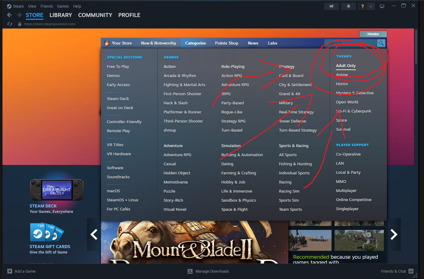This screenshot has height=279, width=424.
Task: Open the Friends & Chat icon
Action: click(x=411, y=271)
